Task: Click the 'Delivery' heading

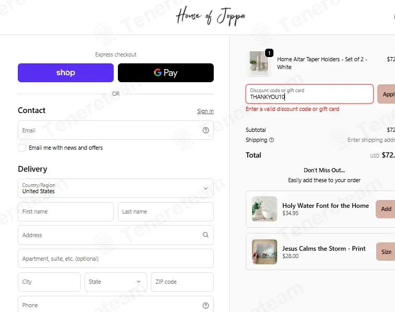Action: point(32,169)
